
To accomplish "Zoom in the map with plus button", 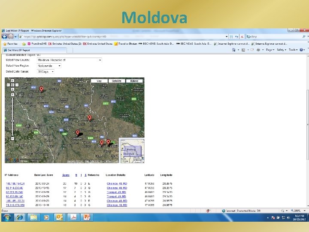I will 12,95.
